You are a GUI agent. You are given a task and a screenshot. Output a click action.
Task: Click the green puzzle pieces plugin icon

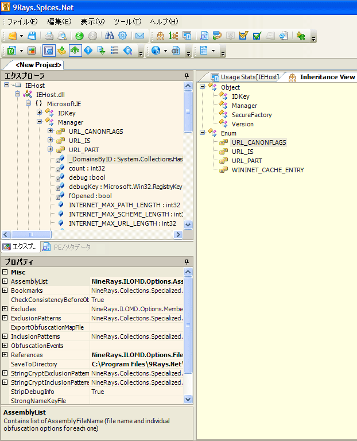(301, 36)
